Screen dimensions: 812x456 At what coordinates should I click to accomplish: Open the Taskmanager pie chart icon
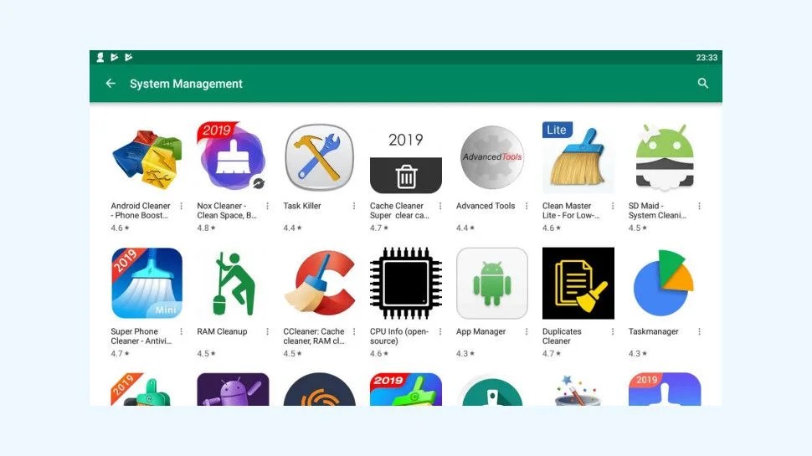coord(663,283)
